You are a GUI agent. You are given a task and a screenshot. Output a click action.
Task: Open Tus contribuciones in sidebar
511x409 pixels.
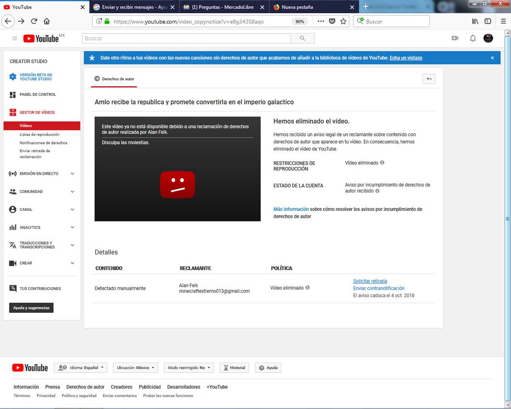[x=40, y=288]
